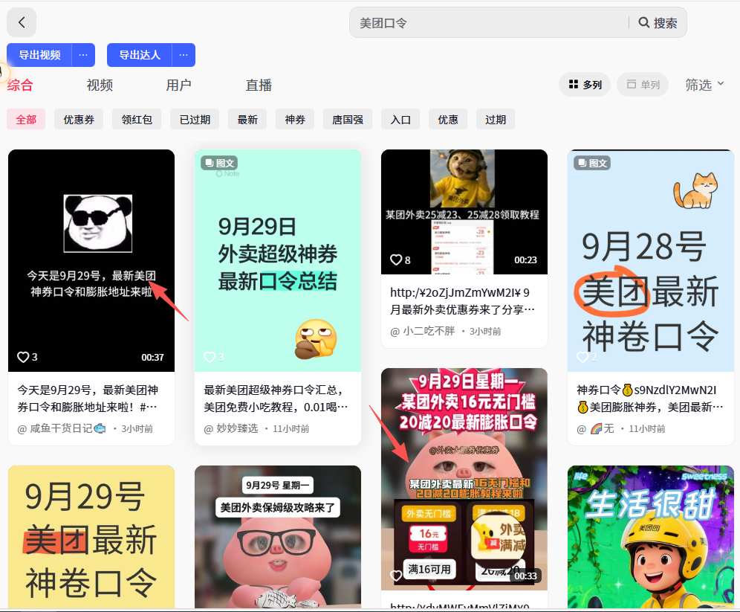Expand the options next to 导出视频

click(x=82, y=54)
